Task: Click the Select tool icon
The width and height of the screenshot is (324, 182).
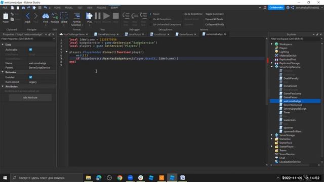Action: (64, 16)
